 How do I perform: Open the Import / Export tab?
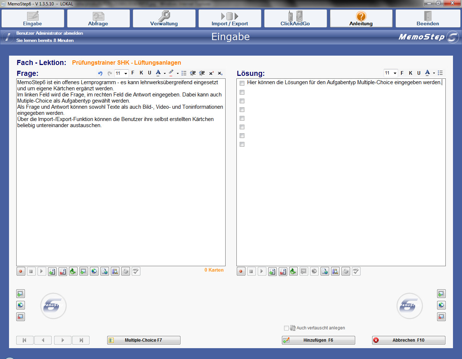(230, 18)
